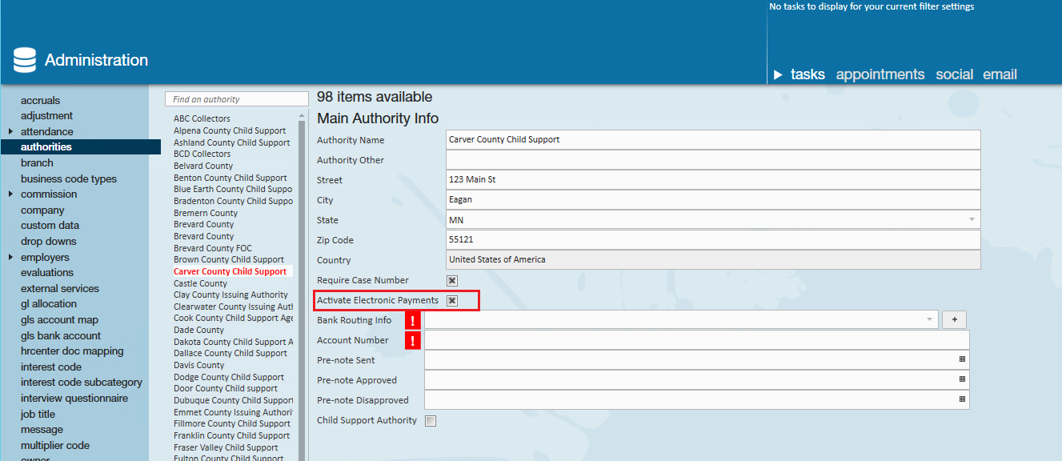Open adjustment in the admin menu

pyautogui.click(x=46, y=115)
